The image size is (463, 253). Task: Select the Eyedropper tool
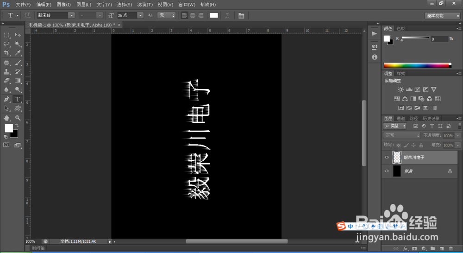coord(18,53)
